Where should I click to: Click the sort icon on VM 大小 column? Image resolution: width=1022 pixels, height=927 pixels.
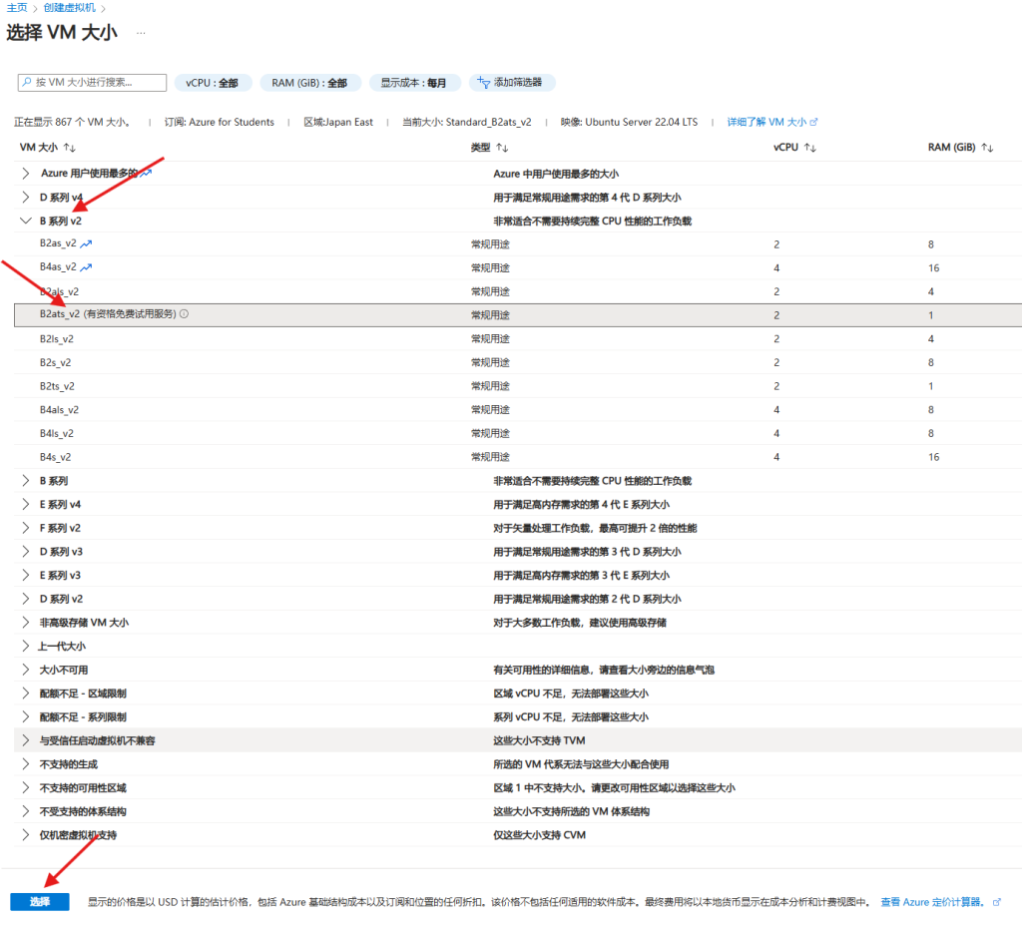70,148
